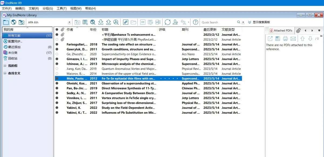Image resolution: width=324 pixels, height=157 pixels.
Task: Open Share Group dropdown arrow
Action: pyautogui.click(x=189, y=22)
